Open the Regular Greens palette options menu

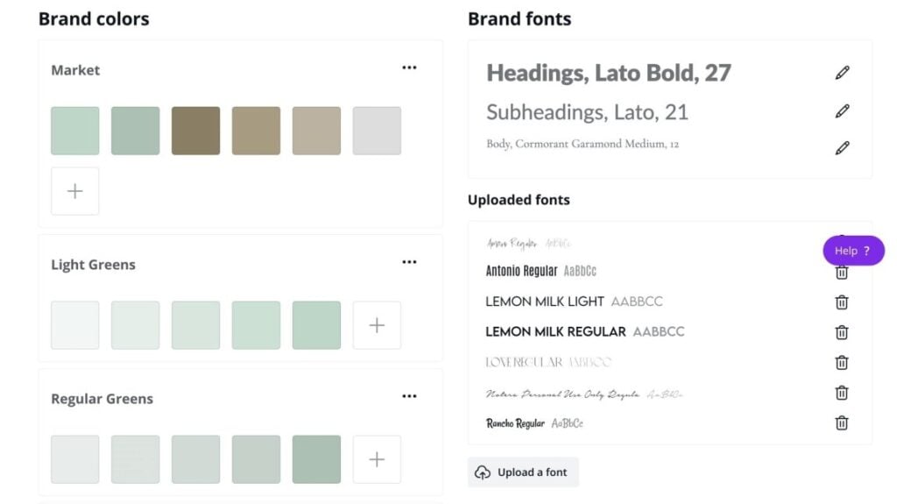[x=409, y=396]
